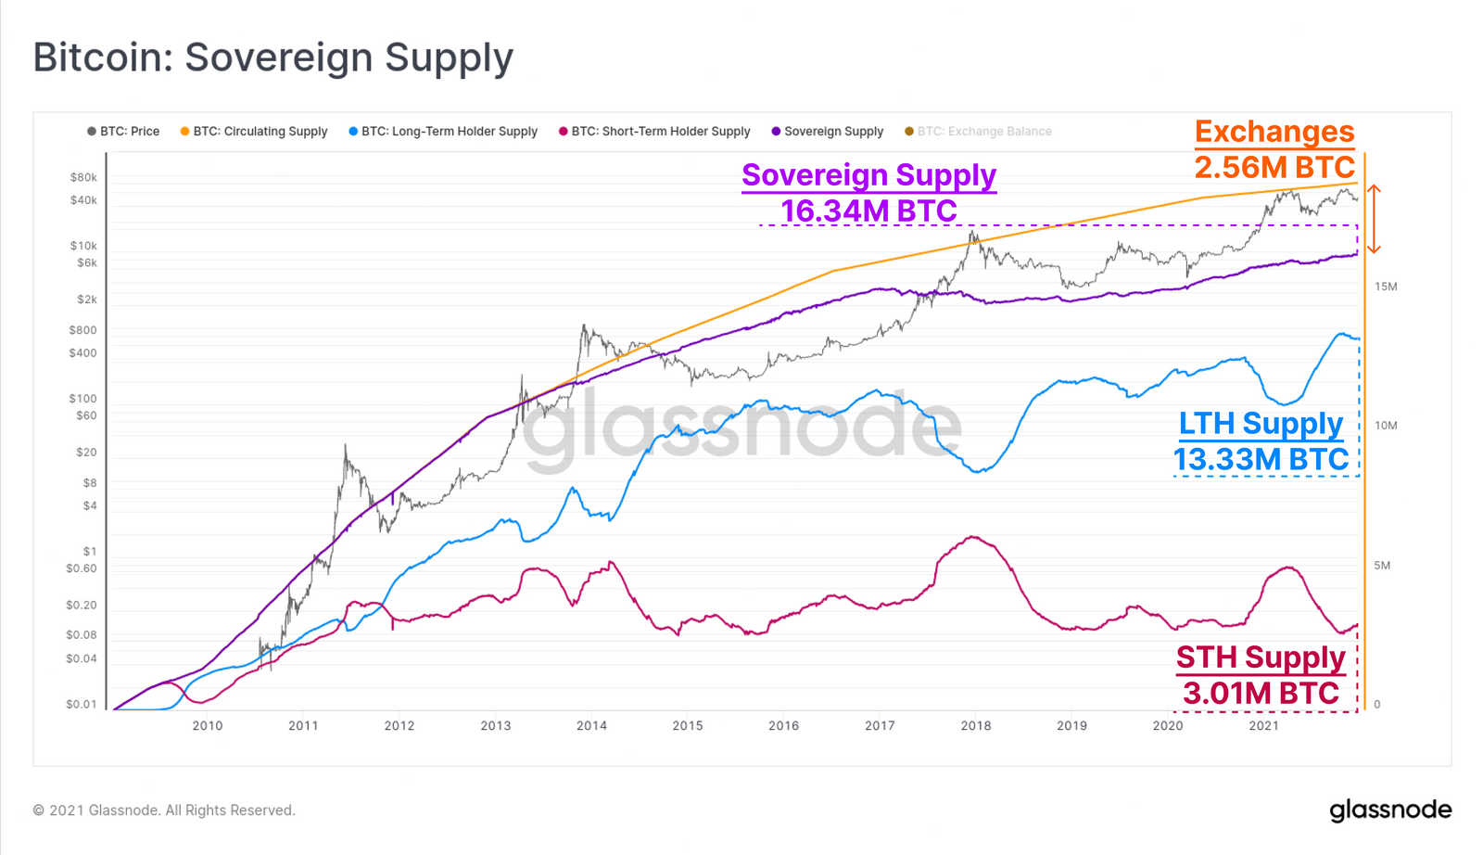Click the Bitcoin: Sovereign Supply chart title
Viewport: 1483px width, 855px height.
(273, 57)
